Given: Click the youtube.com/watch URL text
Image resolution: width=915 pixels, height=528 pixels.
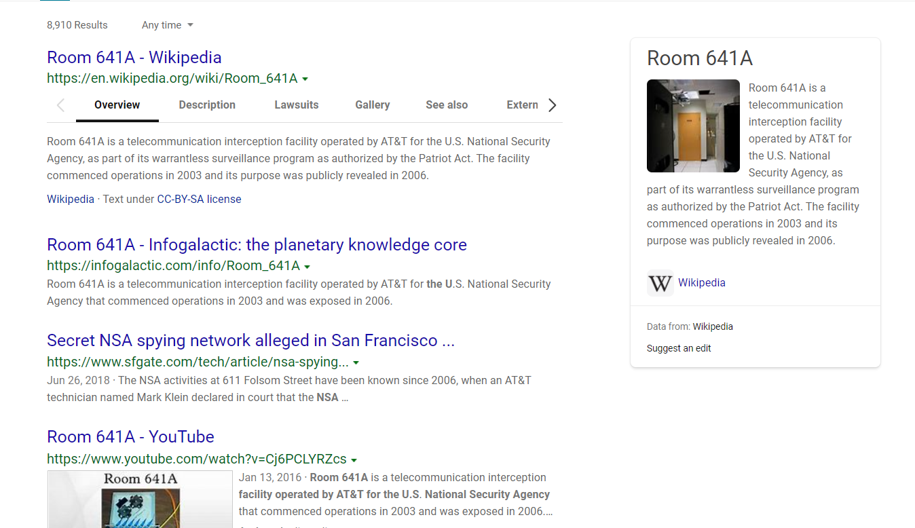Looking at the screenshot, I should 197,458.
